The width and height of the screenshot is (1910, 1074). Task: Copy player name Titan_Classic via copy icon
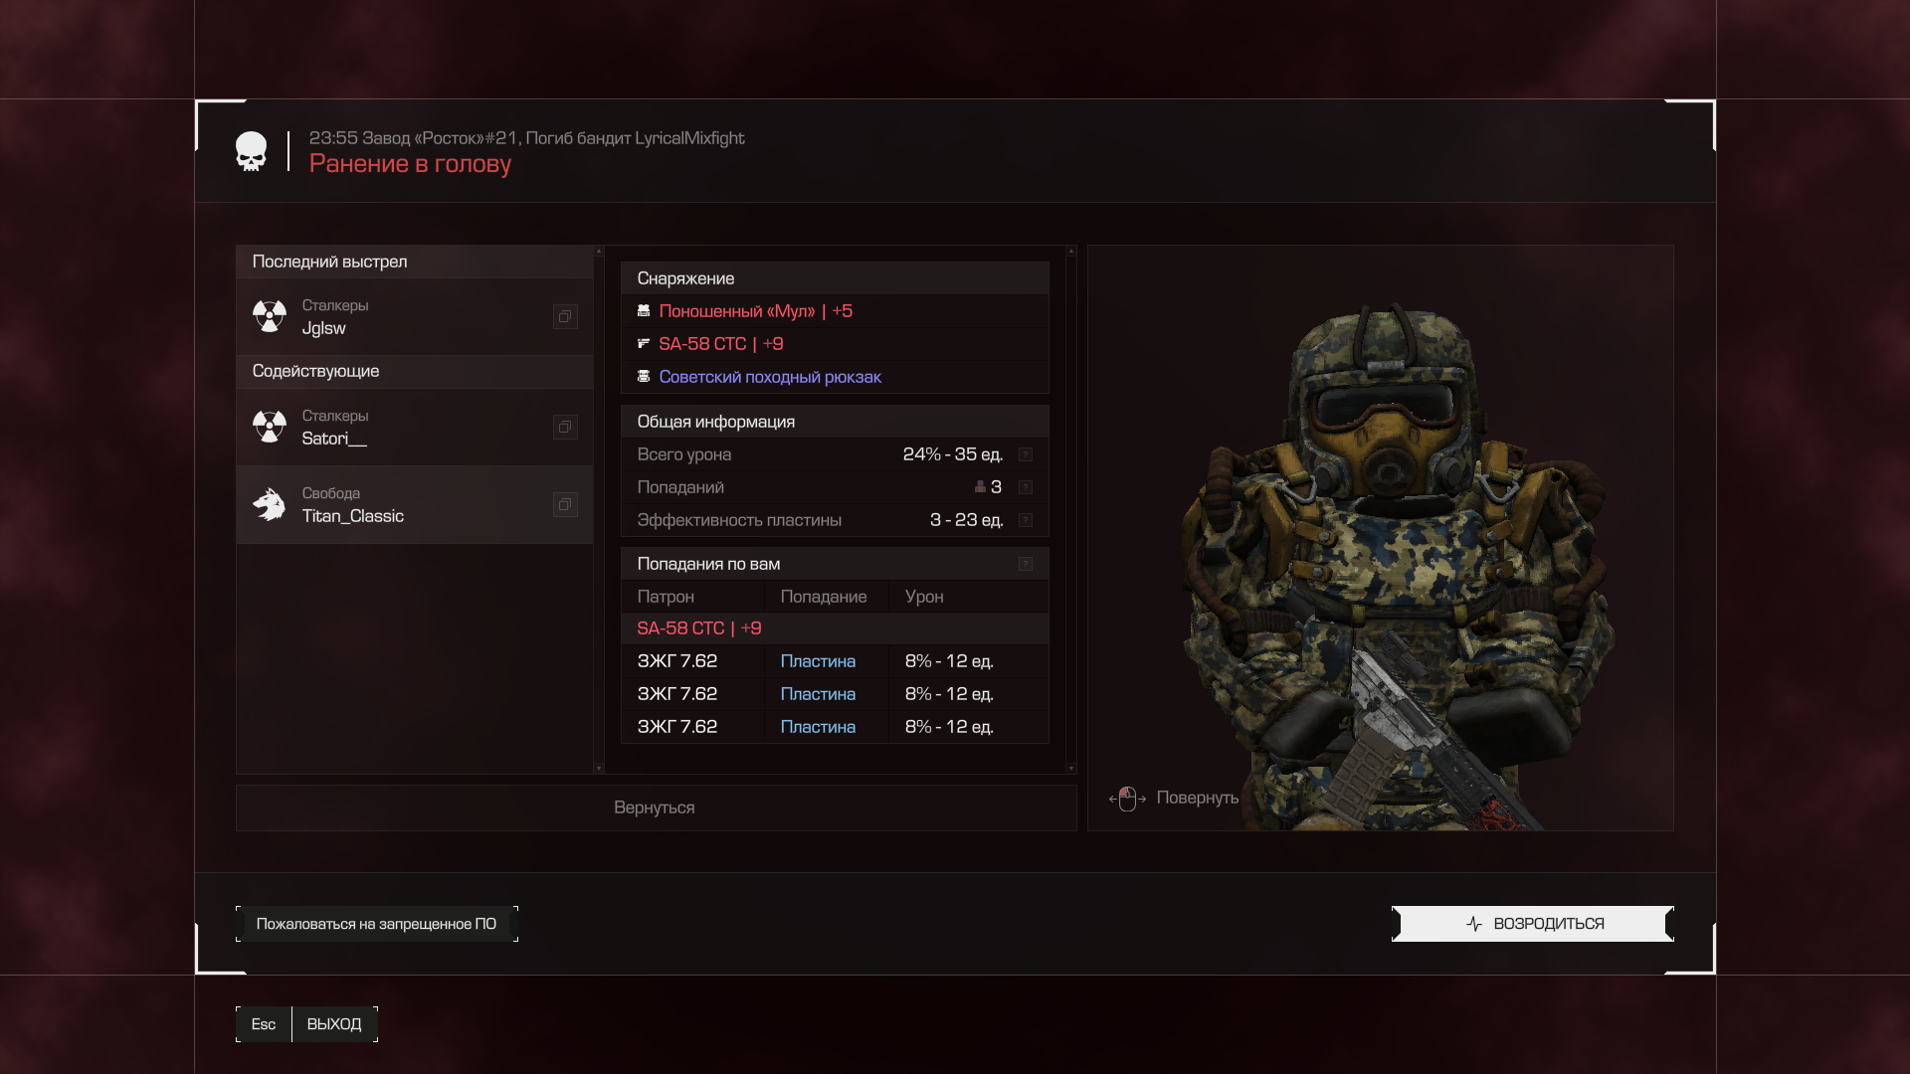(565, 504)
